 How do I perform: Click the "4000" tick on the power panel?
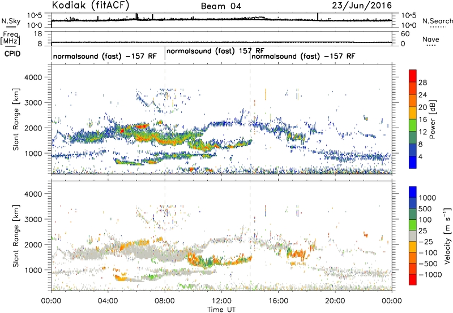click(x=33, y=77)
